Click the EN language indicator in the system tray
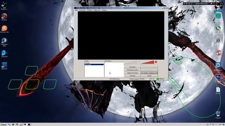This screenshot has width=225, height=126. 207,125
